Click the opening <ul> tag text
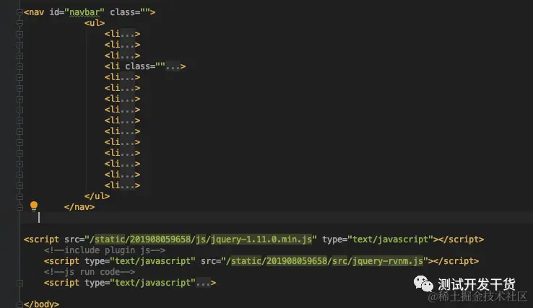 [95, 23]
